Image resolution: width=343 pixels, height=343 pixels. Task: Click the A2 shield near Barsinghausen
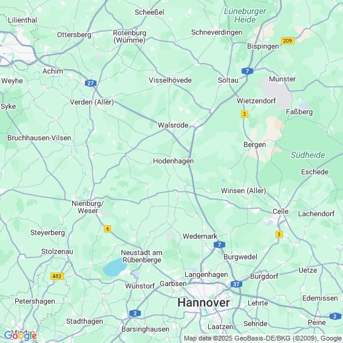click(135, 313)
